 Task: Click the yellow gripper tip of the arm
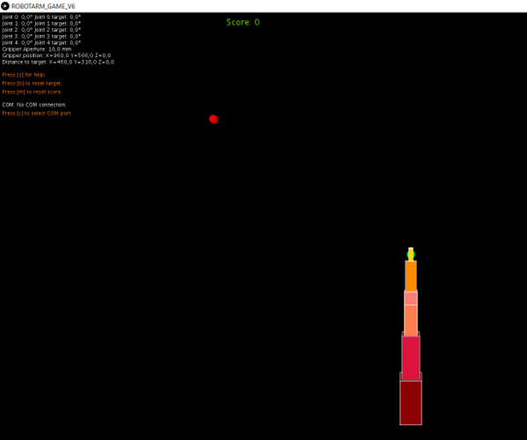[411, 253]
